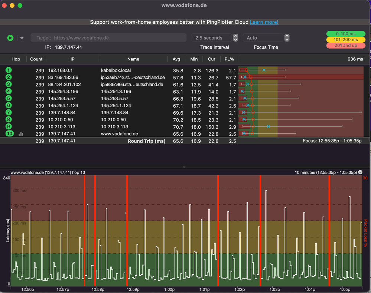The height and width of the screenshot is (293, 371).
Task: Sort by the Min column header
Action: pos(194,59)
